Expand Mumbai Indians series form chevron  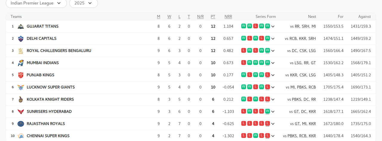[x=273, y=63]
